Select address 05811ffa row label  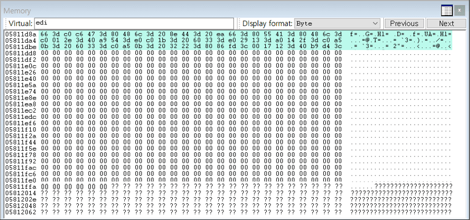pos(21,187)
